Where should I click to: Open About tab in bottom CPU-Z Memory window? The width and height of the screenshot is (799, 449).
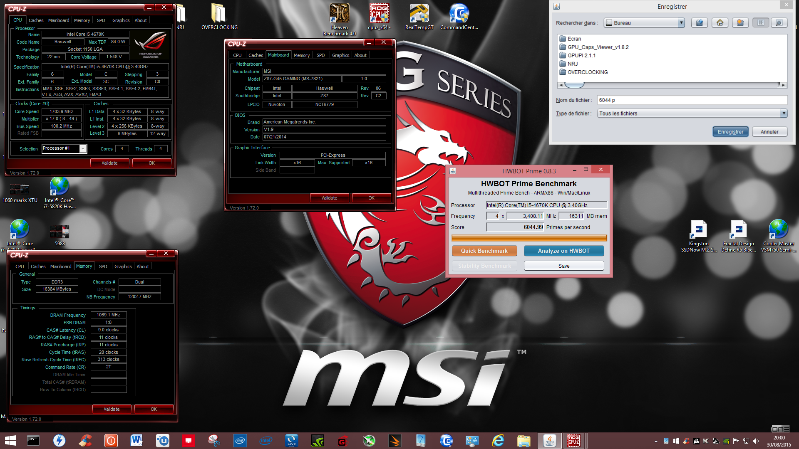(142, 266)
